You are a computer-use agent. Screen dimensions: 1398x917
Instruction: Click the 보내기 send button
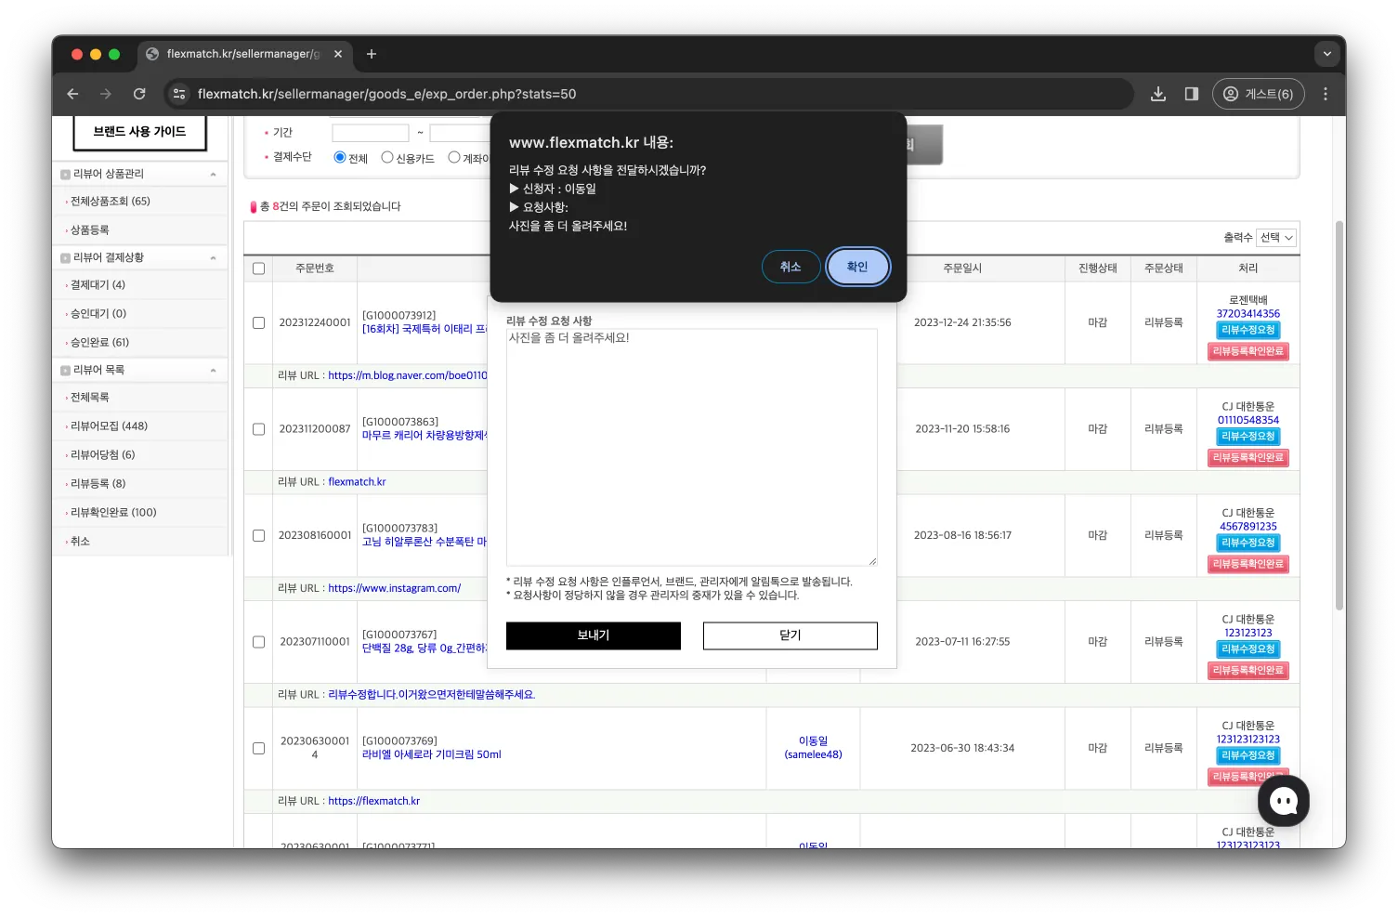594,635
